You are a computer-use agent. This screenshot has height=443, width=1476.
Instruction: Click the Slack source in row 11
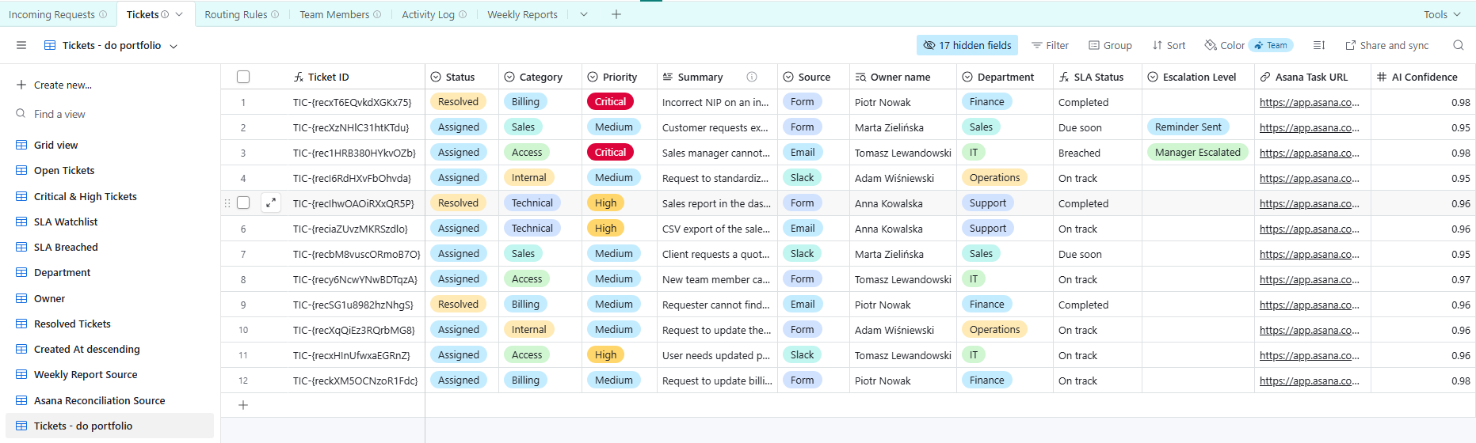(x=802, y=355)
